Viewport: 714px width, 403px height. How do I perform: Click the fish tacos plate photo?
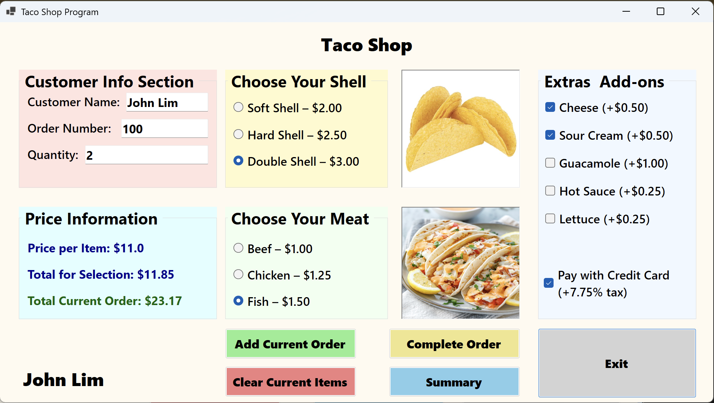click(x=460, y=263)
